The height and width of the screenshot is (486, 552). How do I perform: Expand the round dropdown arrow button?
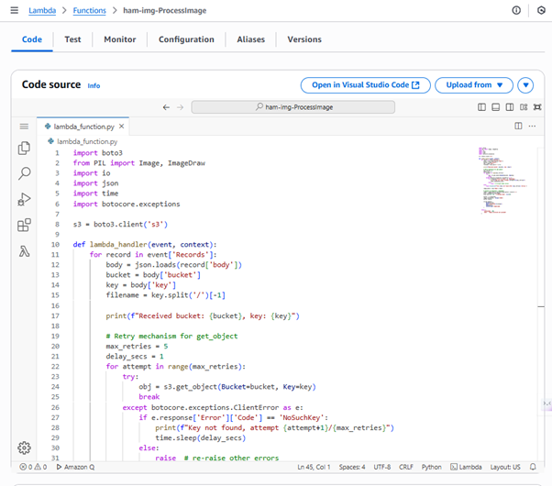click(x=525, y=85)
